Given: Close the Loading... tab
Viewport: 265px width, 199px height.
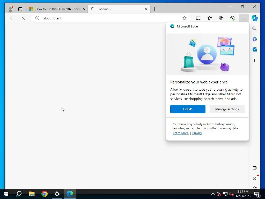Looking at the screenshot, I should coord(146,9).
